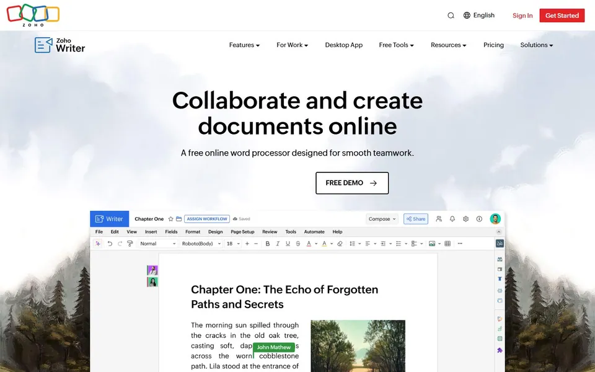Viewport: 595px width, 372px height.
Task: Click the yellow highlight color A swatch
Action: pos(324,244)
